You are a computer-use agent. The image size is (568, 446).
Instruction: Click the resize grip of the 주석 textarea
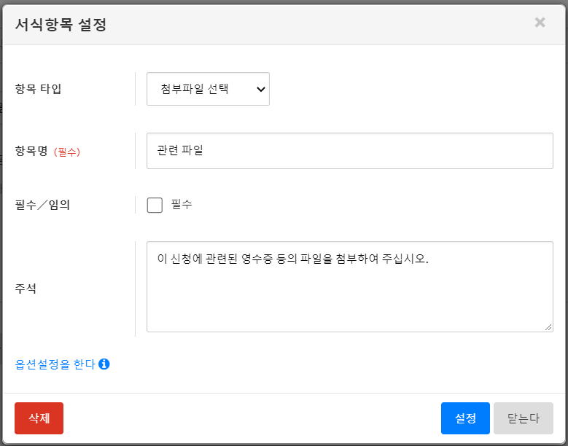click(548, 327)
